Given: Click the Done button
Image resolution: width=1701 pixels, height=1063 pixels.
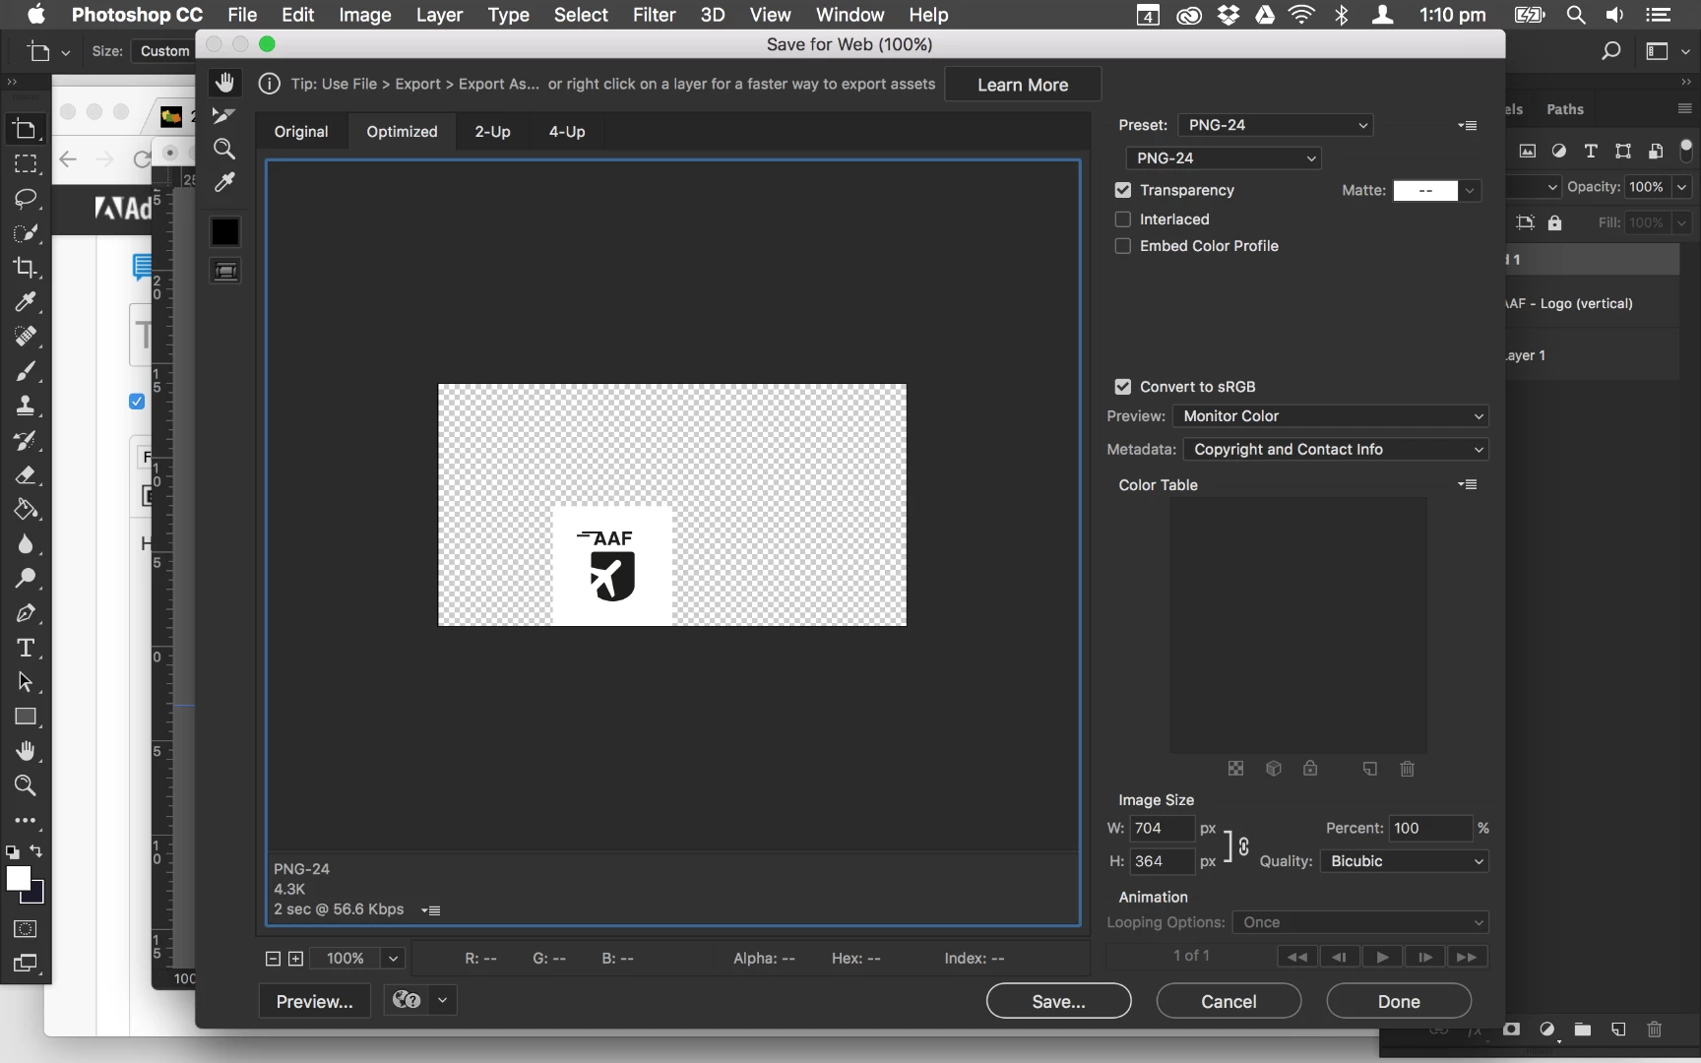Looking at the screenshot, I should click(x=1399, y=1001).
